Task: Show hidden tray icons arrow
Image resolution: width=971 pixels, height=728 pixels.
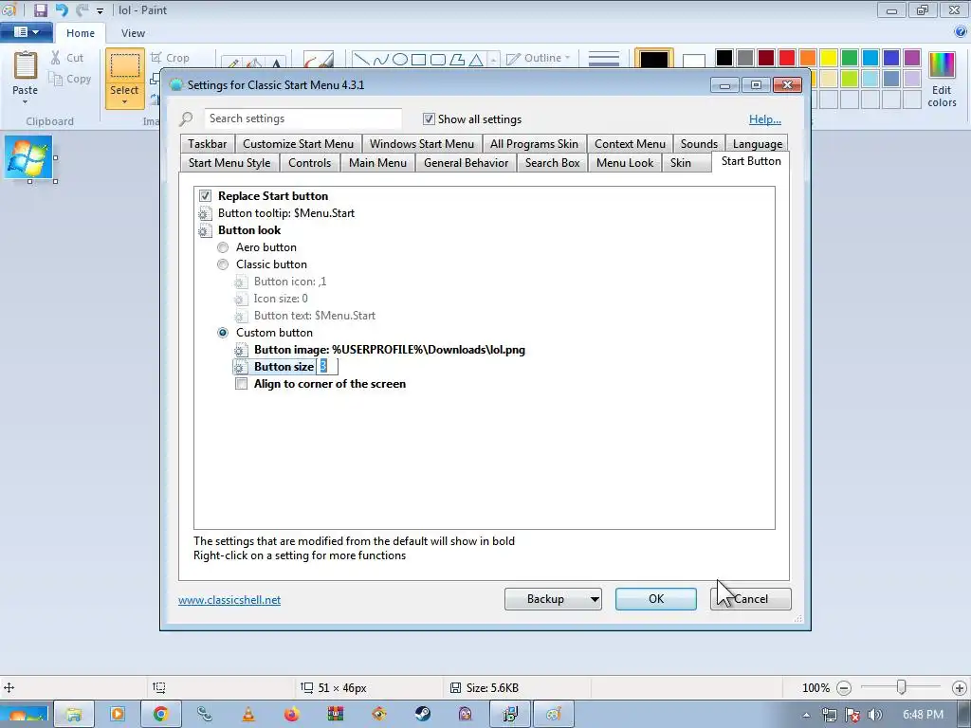Action: click(806, 715)
